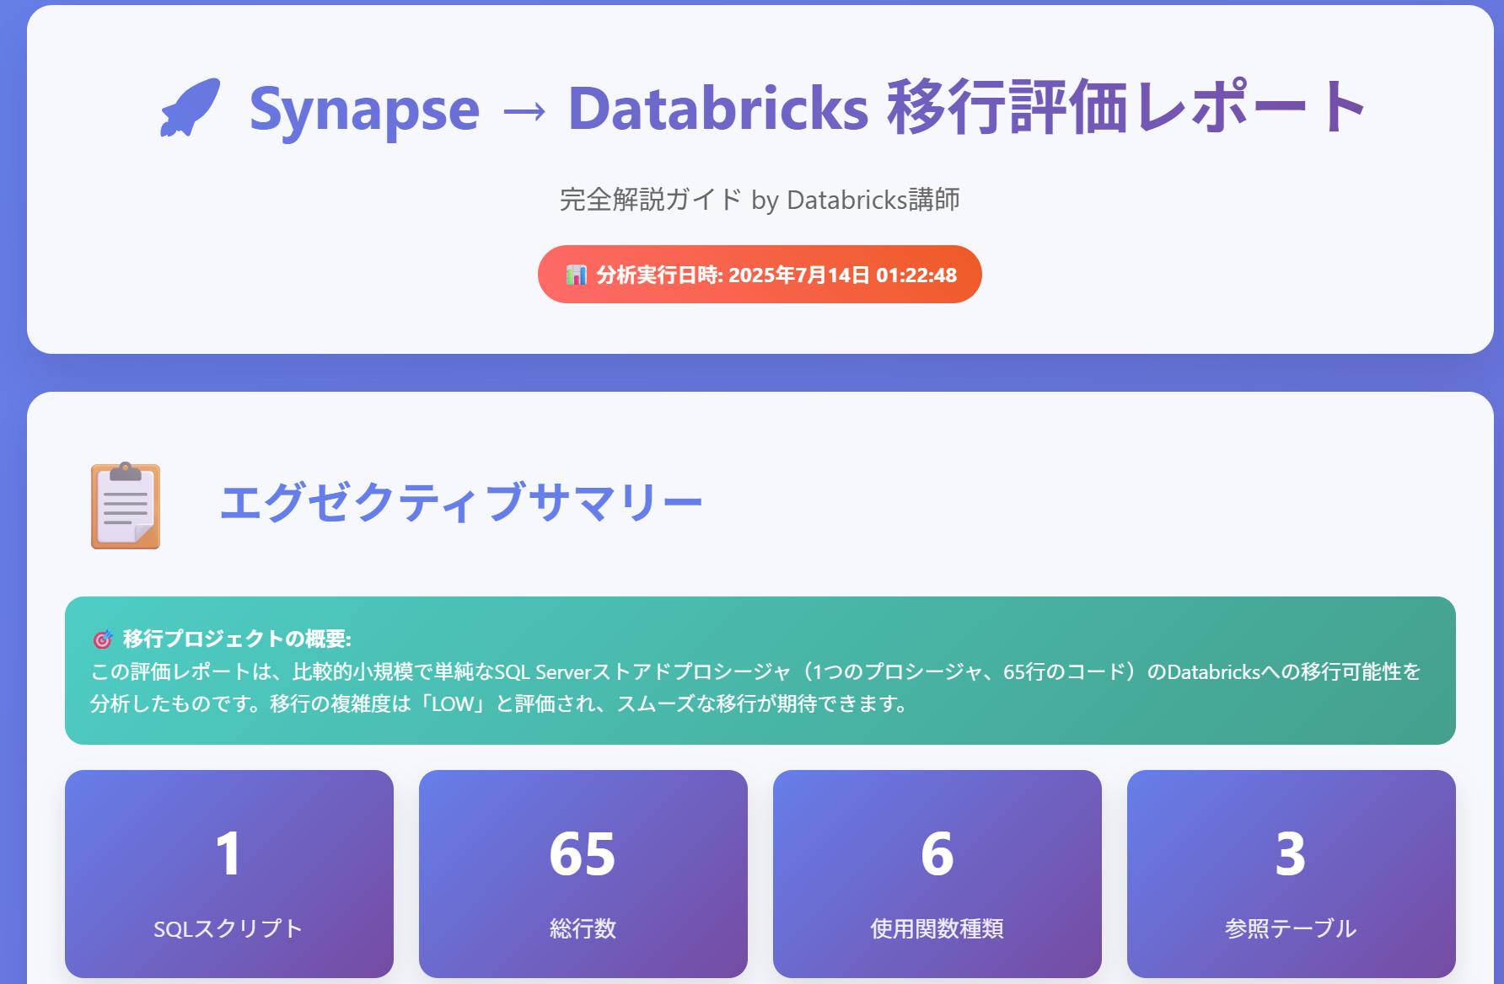Image resolution: width=1504 pixels, height=984 pixels.
Task: Click the Synapse → Databricks 移行評価レポート title
Action: (808, 108)
